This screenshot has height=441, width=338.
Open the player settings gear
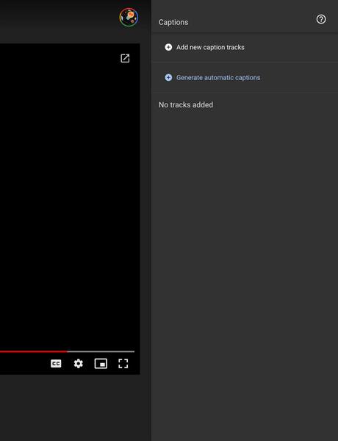click(78, 363)
